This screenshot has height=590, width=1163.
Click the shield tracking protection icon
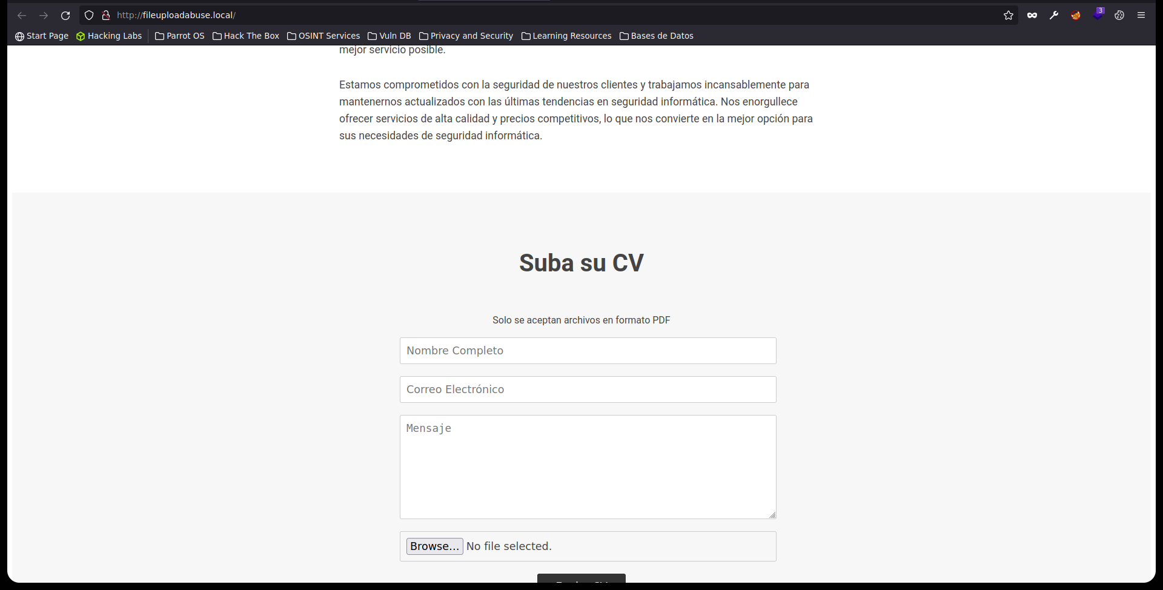tap(89, 15)
